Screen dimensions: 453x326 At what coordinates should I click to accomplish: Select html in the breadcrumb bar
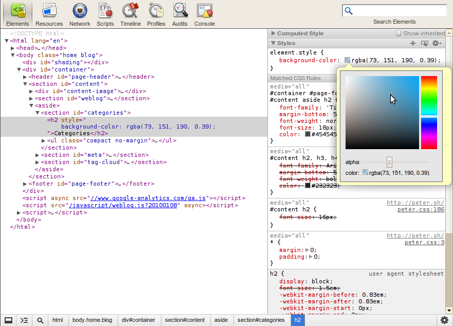tap(58, 320)
